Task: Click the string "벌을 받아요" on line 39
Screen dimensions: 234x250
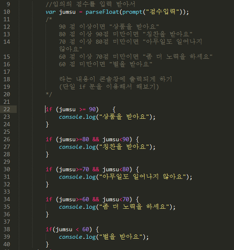Action: click(x=121, y=237)
